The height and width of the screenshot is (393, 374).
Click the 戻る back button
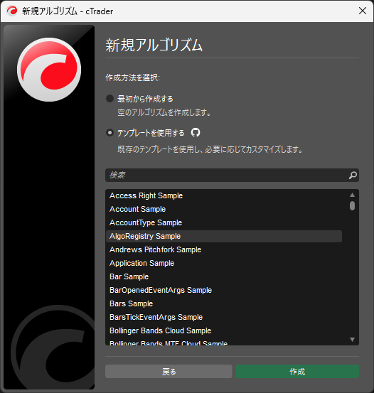(x=169, y=372)
